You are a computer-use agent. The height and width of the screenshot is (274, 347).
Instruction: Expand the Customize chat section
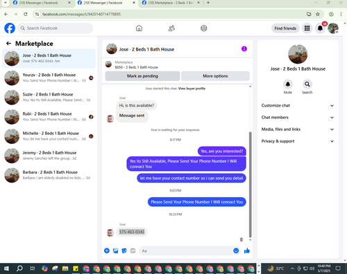pos(298,105)
